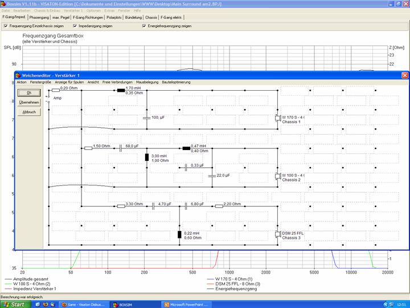Disable Energiefrequenzgang zeigen checkbox
410x308 pixels.
(x=143, y=26)
